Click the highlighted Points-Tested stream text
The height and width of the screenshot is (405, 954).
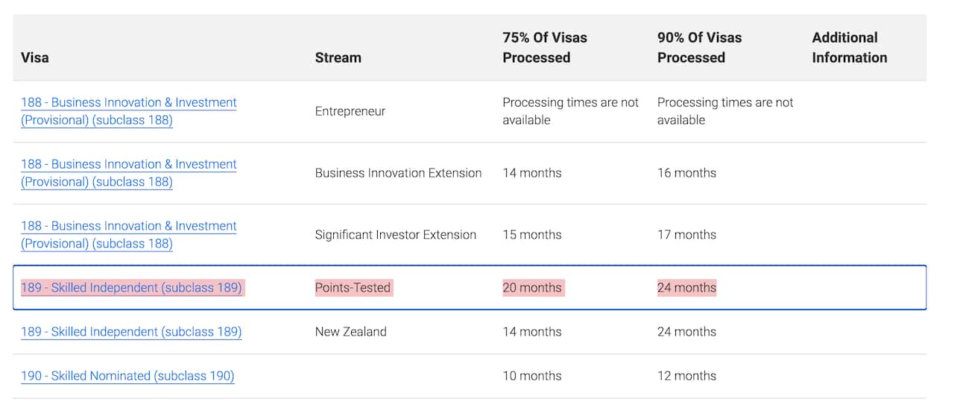pyautogui.click(x=353, y=288)
